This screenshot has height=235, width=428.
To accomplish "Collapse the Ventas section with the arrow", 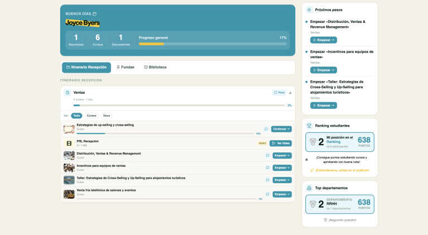I will click(290, 93).
